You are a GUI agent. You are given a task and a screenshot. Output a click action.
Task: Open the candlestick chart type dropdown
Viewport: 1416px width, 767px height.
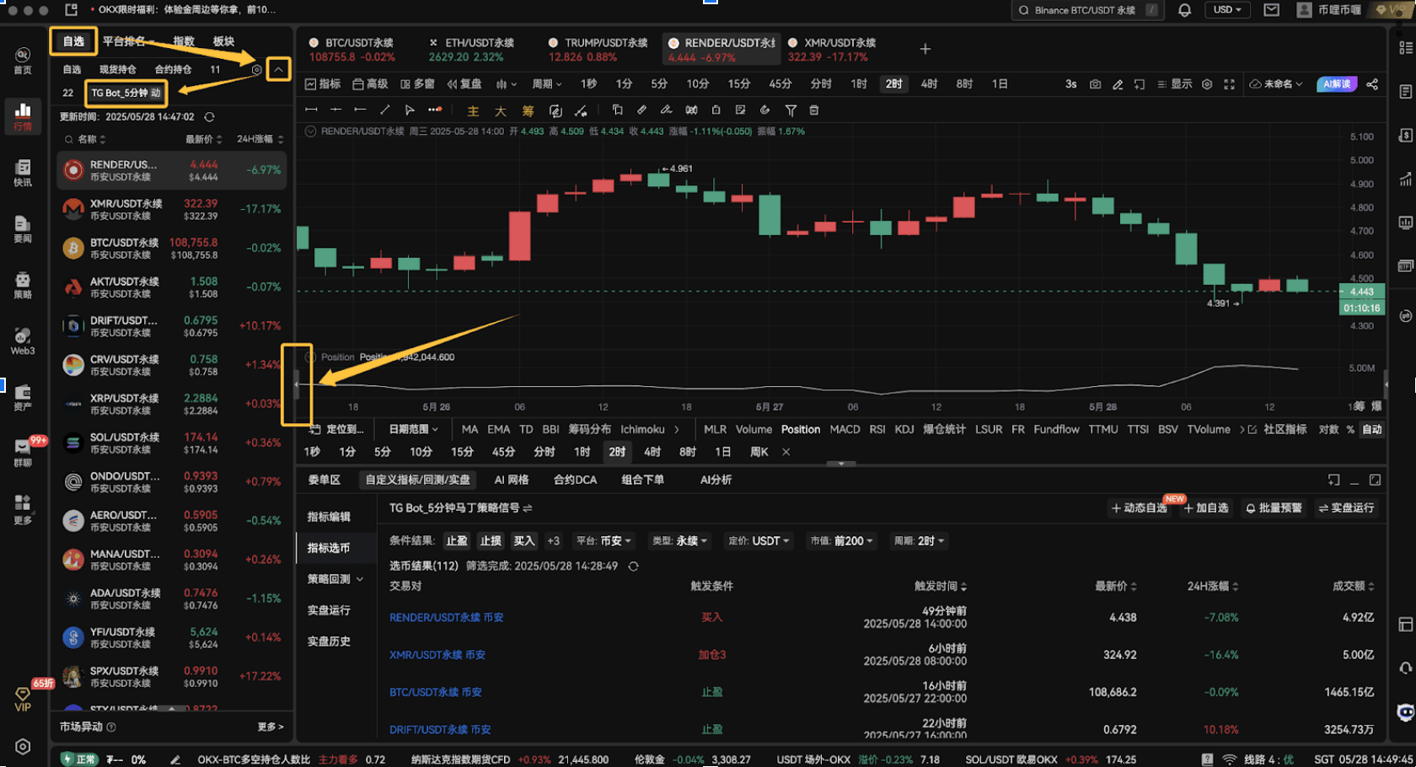click(506, 84)
